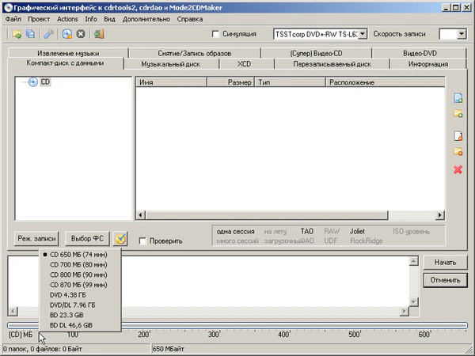Enable the Симуляция checkbox
475x356 pixels.
point(216,35)
